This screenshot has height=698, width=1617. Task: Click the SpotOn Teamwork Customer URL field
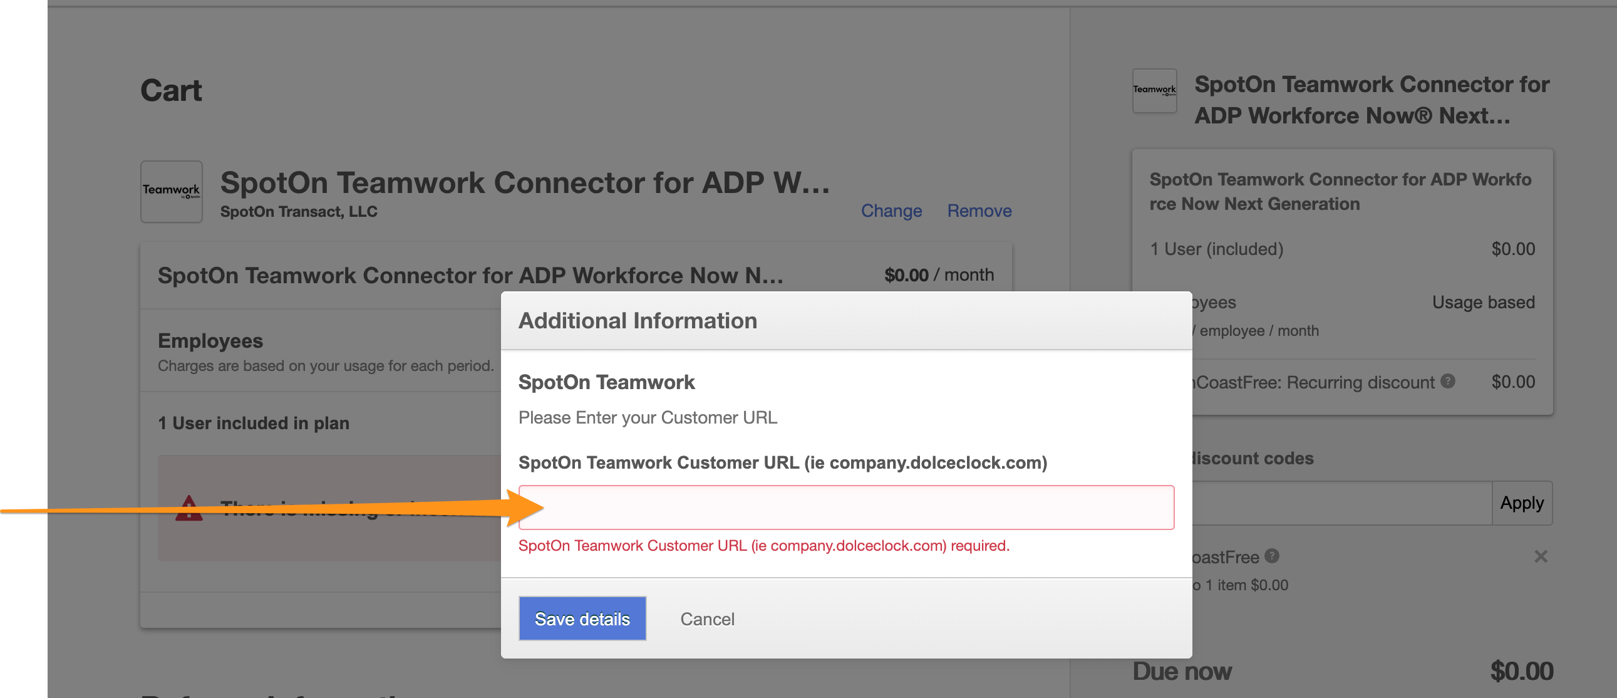coord(845,507)
